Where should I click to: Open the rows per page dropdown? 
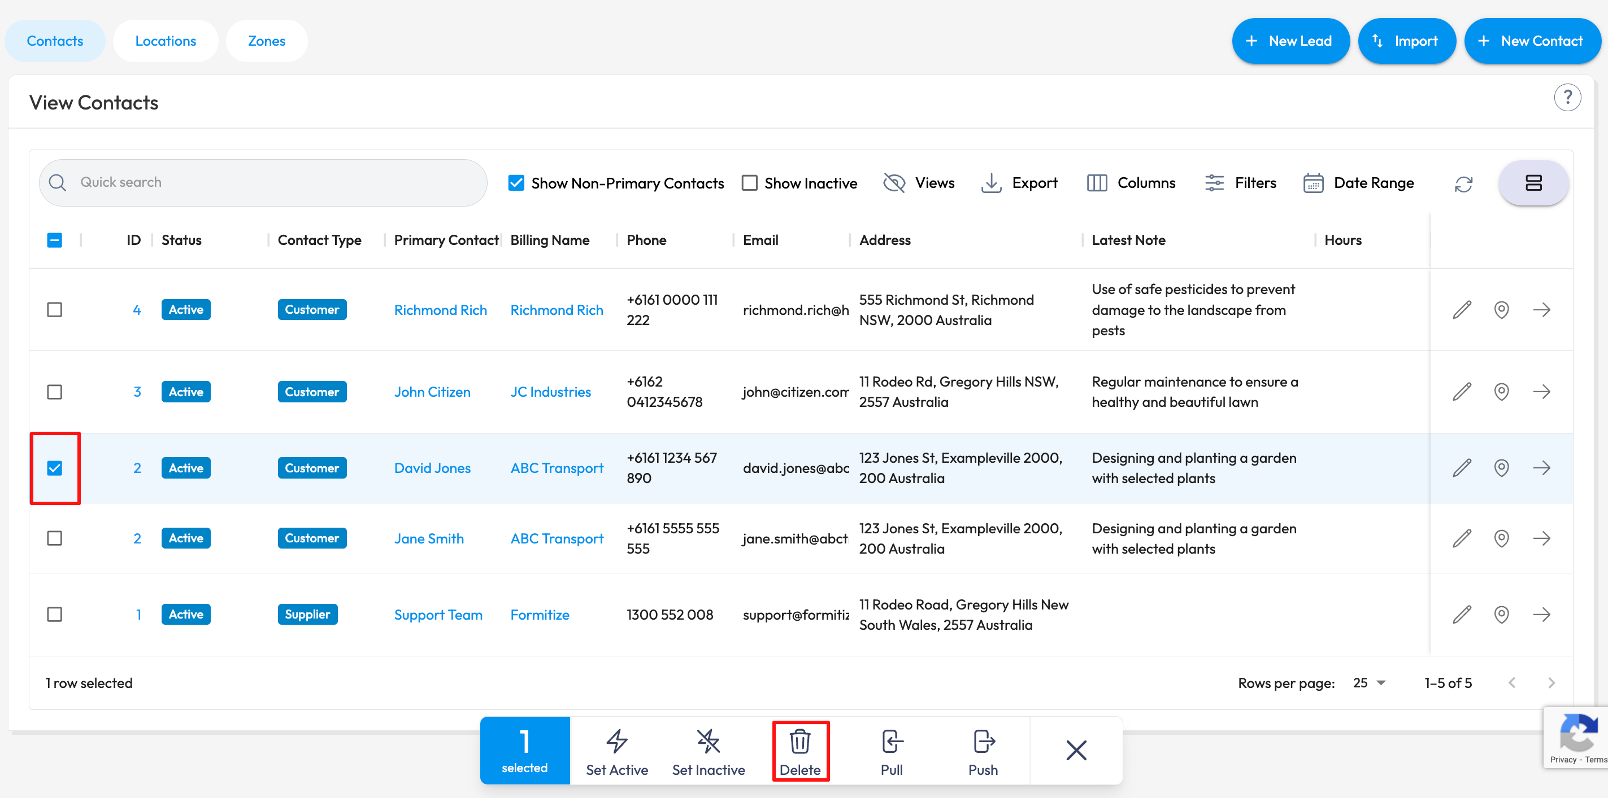1370,683
